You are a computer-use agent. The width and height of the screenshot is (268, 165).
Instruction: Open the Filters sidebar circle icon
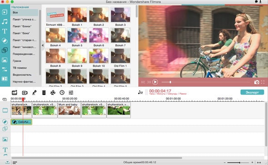coord(5,41)
